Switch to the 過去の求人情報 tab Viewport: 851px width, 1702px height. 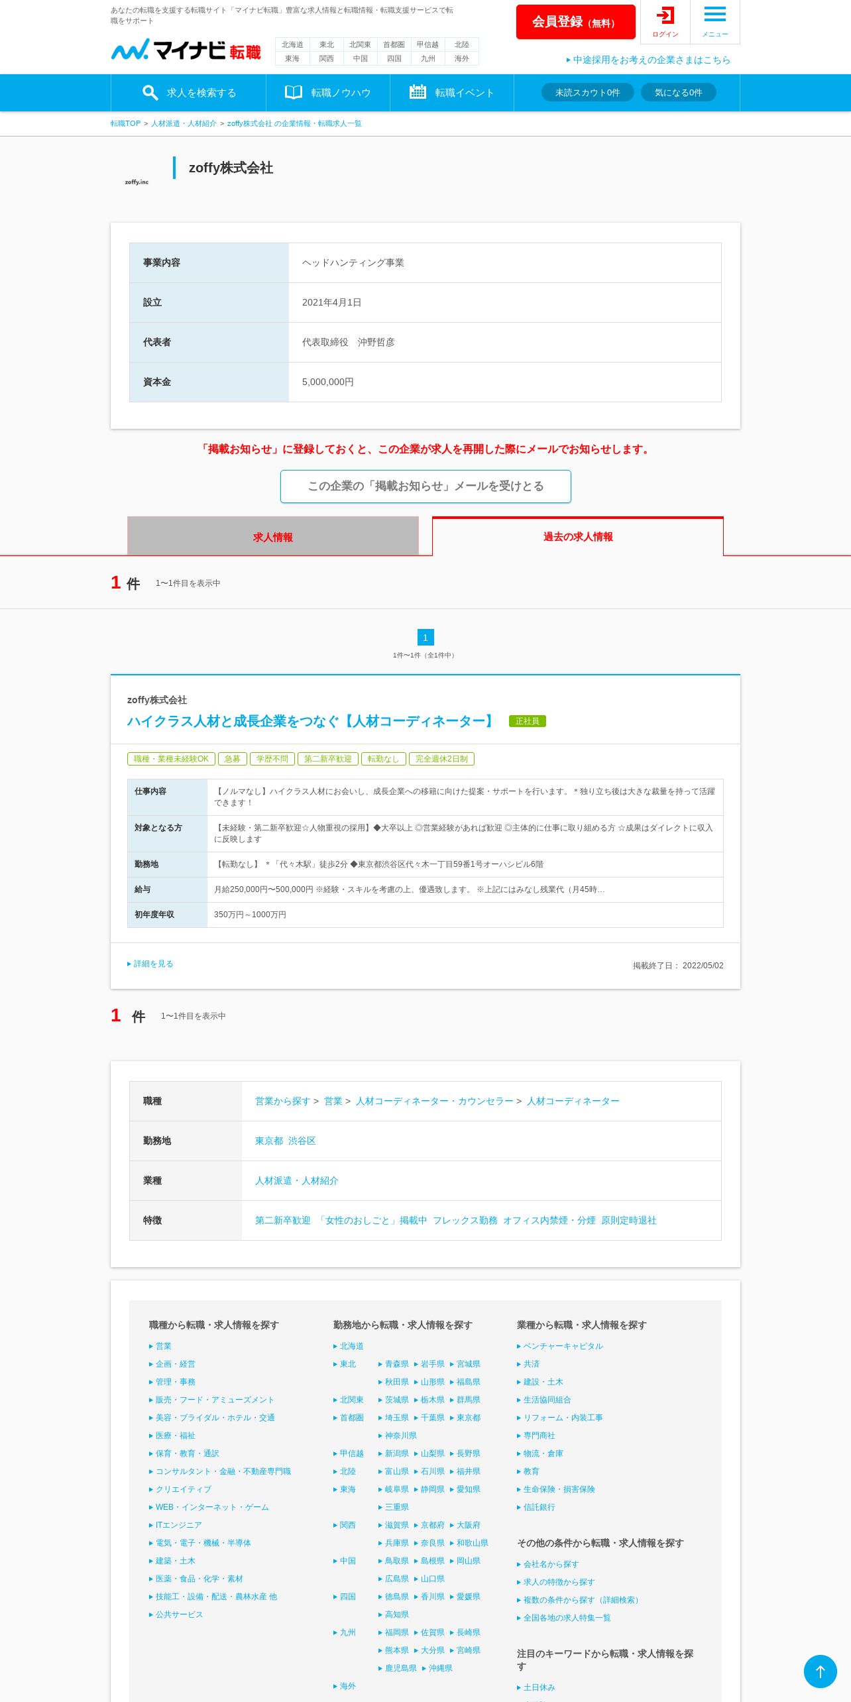[x=578, y=536]
